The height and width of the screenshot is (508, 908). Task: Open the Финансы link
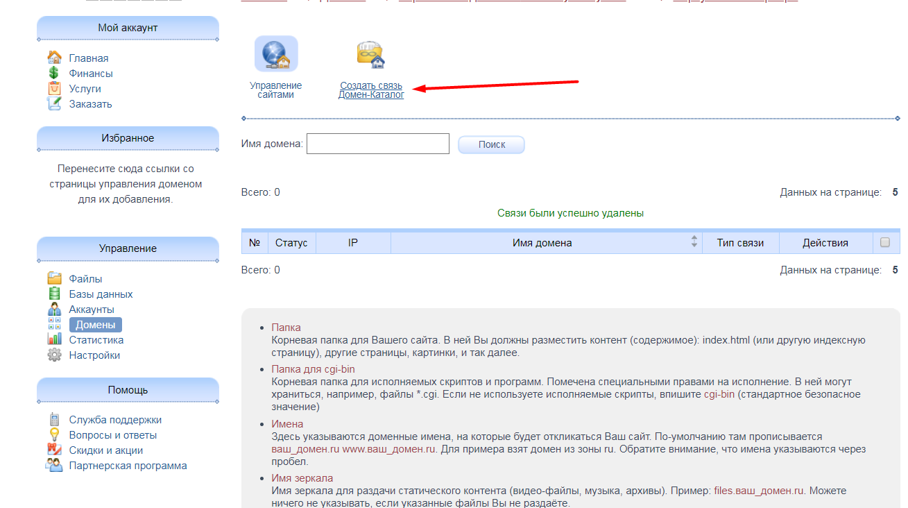[91, 74]
